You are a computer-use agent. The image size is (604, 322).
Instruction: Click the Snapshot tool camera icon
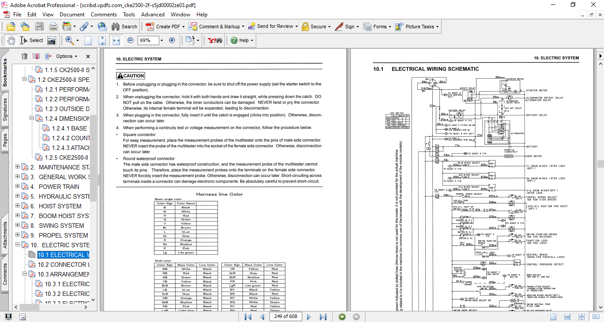(x=52, y=40)
